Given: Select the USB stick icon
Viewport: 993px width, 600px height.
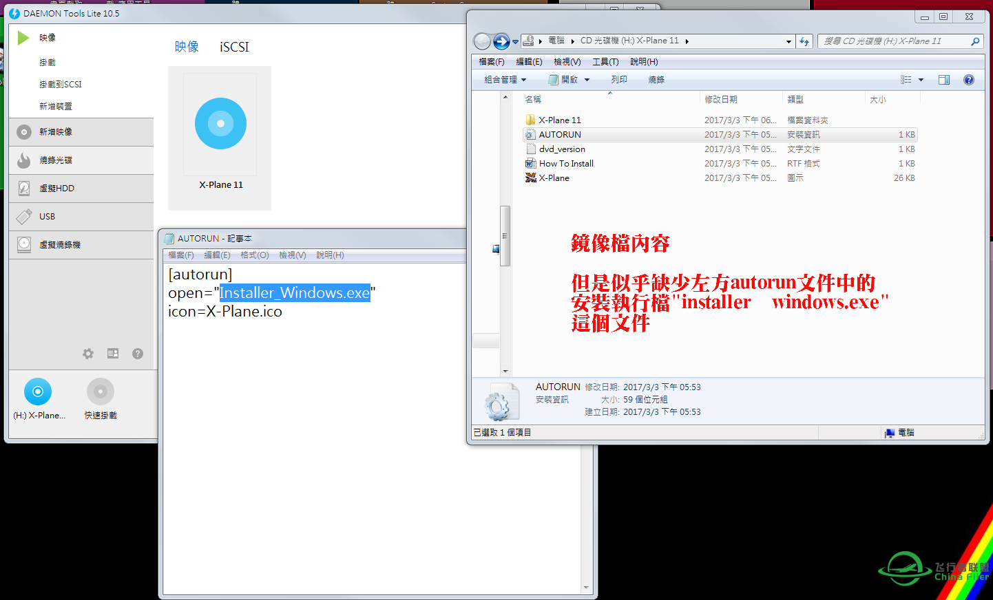Looking at the screenshot, I should 24,217.
